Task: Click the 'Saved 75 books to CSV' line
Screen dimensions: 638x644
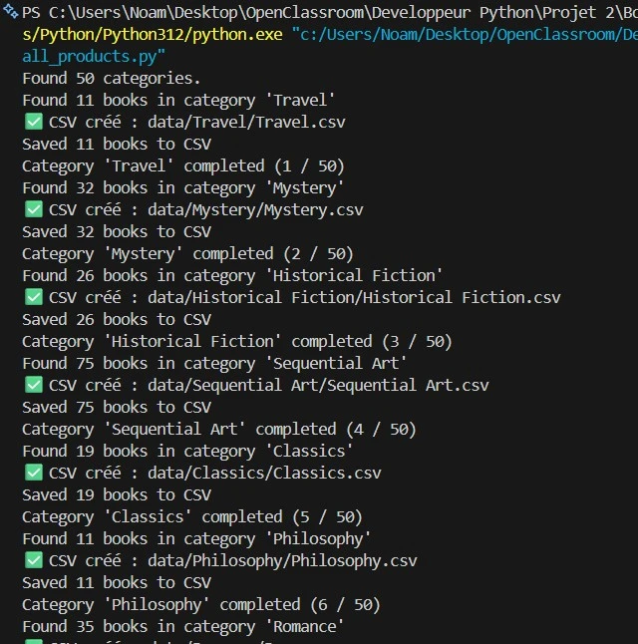Action: [117, 407]
